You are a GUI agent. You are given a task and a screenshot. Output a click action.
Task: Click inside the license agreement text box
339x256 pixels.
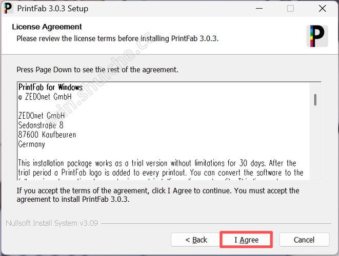pyautogui.click(x=169, y=131)
